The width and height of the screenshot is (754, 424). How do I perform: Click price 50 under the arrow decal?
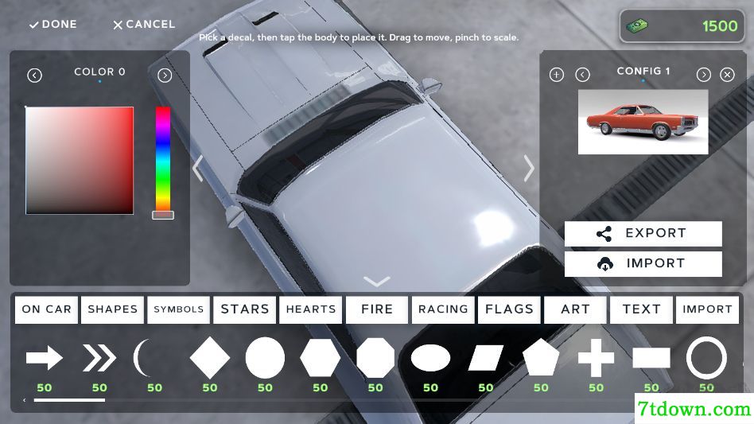pyautogui.click(x=45, y=387)
